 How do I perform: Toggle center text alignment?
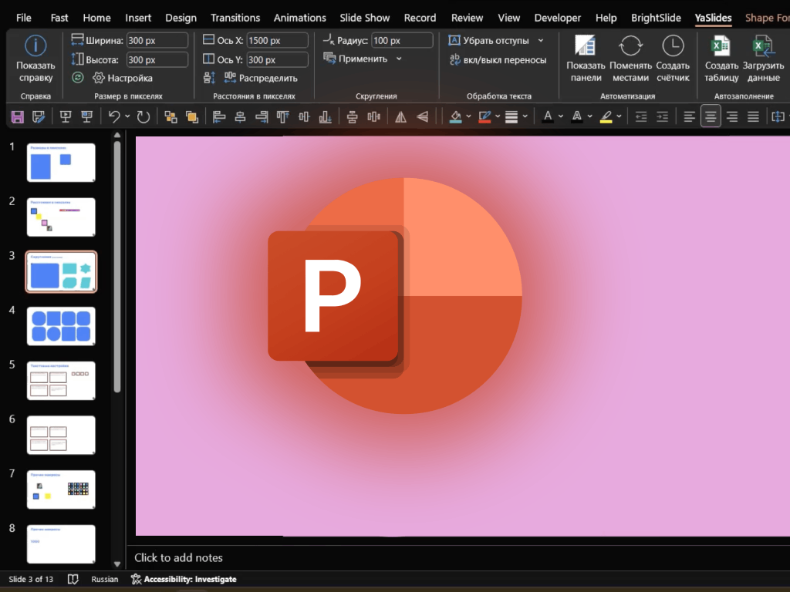[x=711, y=117]
